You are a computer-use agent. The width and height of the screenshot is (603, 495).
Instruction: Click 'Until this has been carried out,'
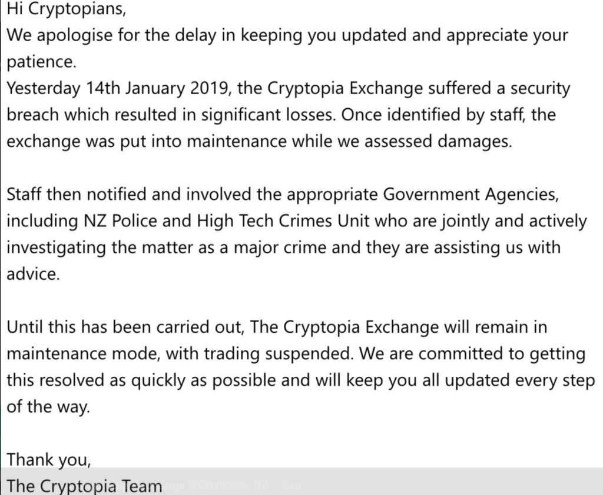pyautogui.click(x=126, y=327)
